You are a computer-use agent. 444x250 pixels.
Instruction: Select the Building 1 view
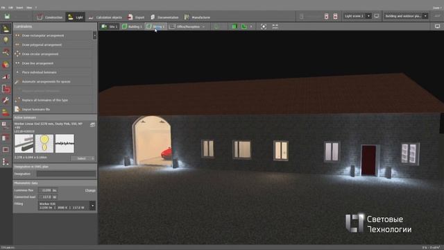coord(132,26)
